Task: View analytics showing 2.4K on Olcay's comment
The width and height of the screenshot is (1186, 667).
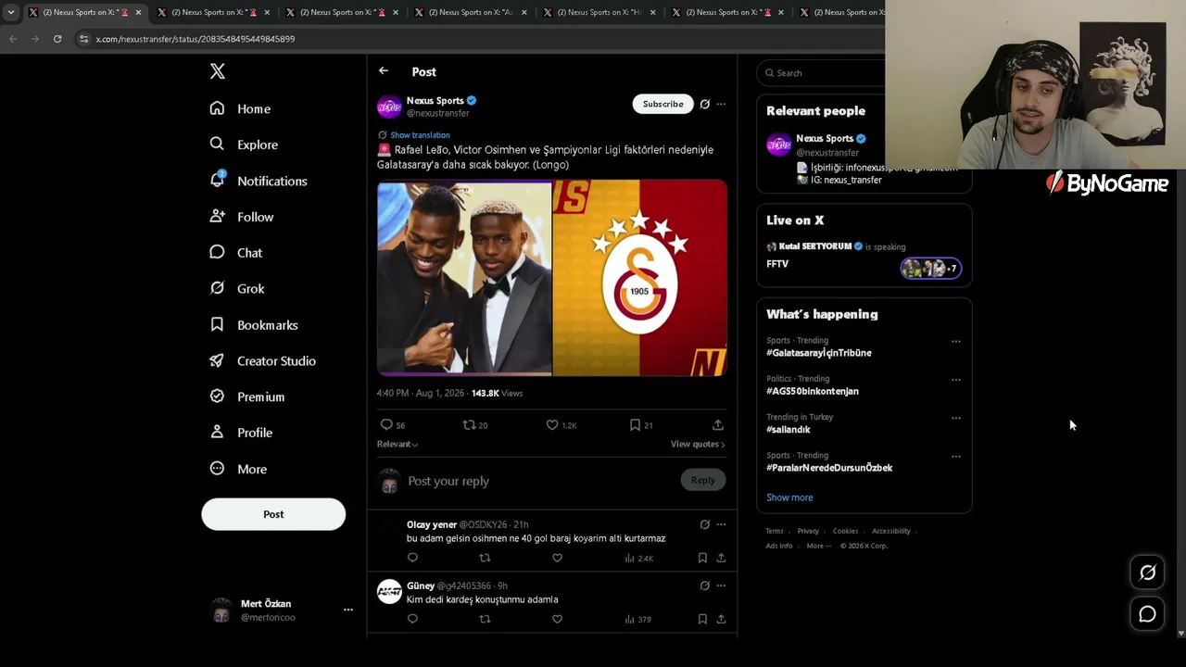Action: [639, 558]
